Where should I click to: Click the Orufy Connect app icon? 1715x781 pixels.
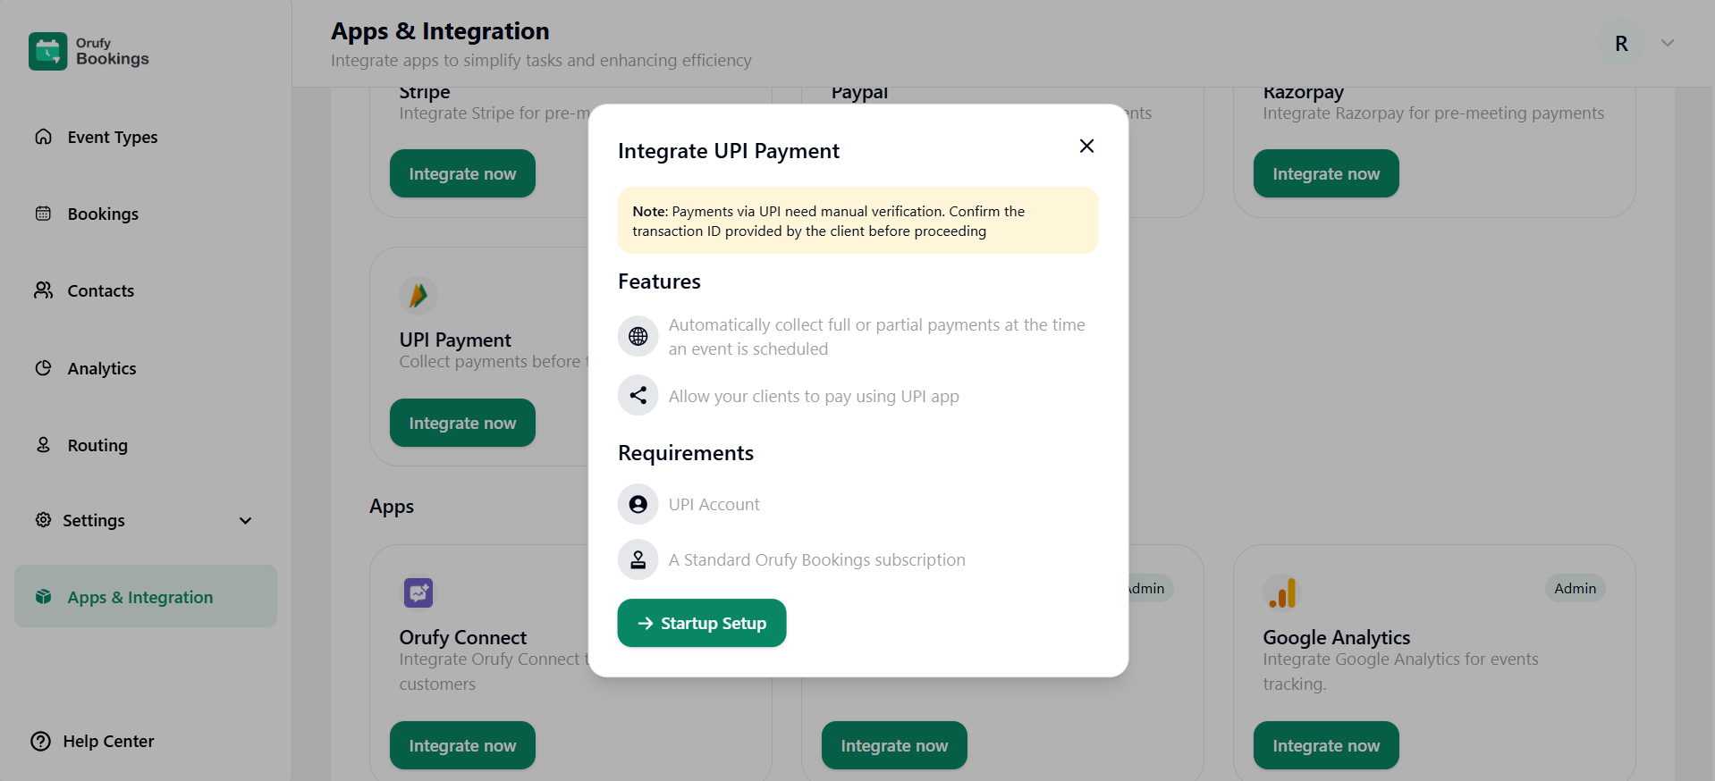coord(418,592)
